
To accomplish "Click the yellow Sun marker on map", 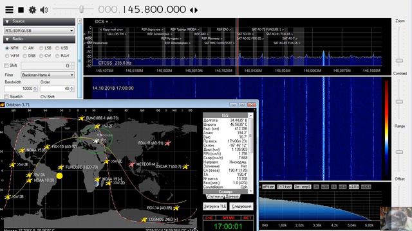I will tap(60, 176).
